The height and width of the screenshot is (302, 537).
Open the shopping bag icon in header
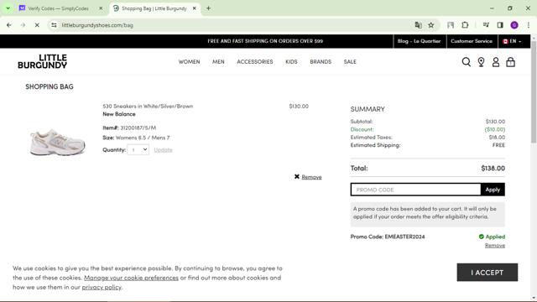(511, 62)
